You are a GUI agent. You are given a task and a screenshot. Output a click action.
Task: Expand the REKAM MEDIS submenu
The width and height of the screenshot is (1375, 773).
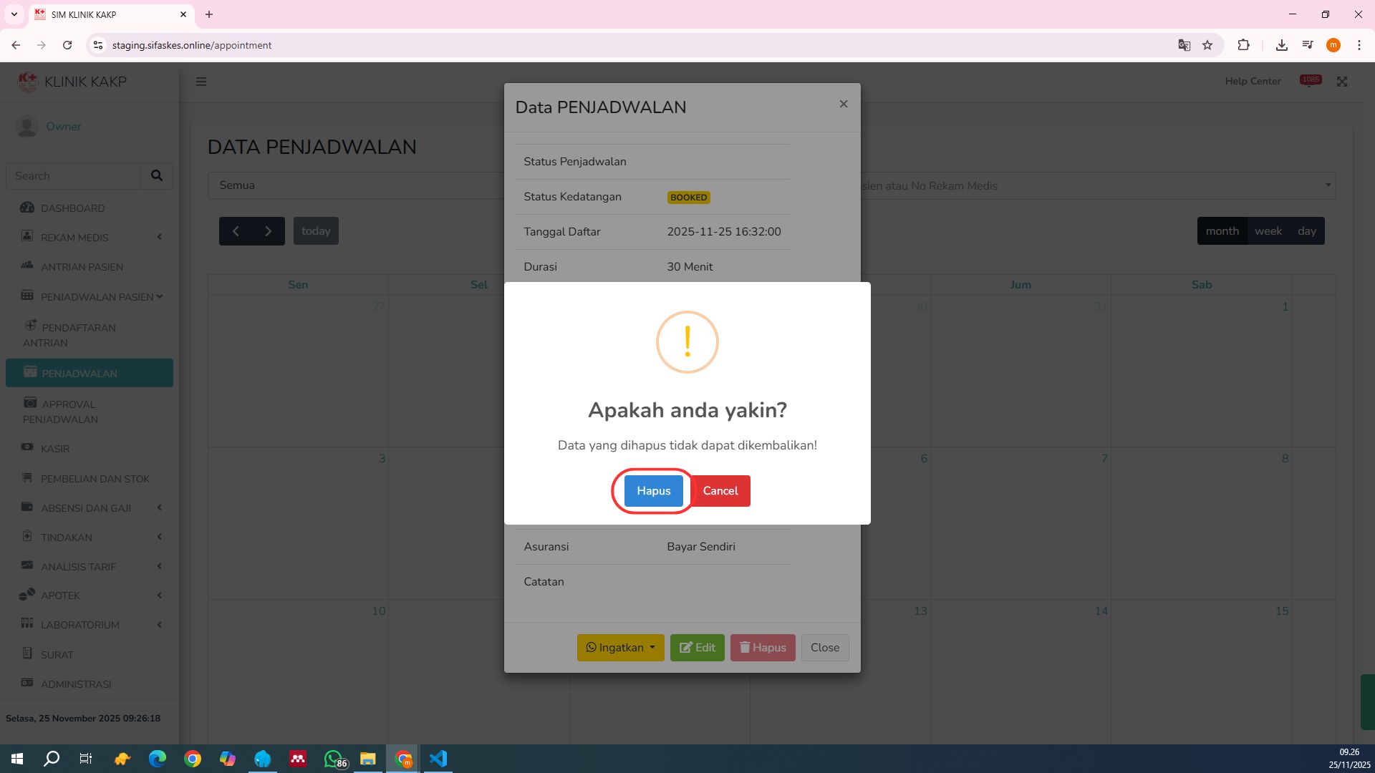(x=74, y=238)
